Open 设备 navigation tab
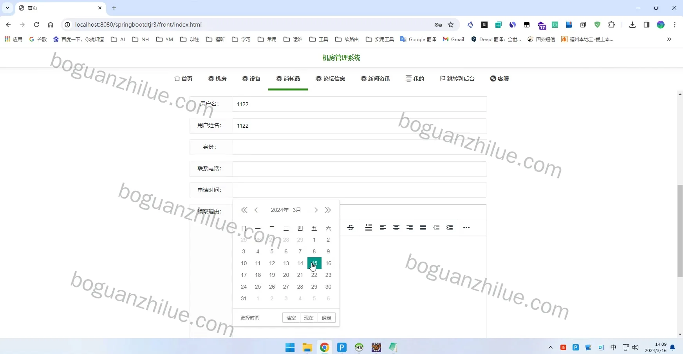This screenshot has height=354, width=683. (251, 79)
